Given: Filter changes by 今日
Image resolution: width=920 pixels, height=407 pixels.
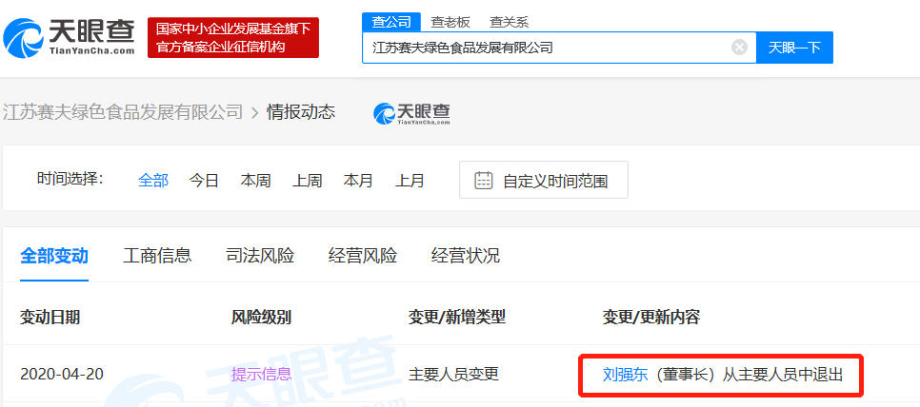Looking at the screenshot, I should (204, 181).
